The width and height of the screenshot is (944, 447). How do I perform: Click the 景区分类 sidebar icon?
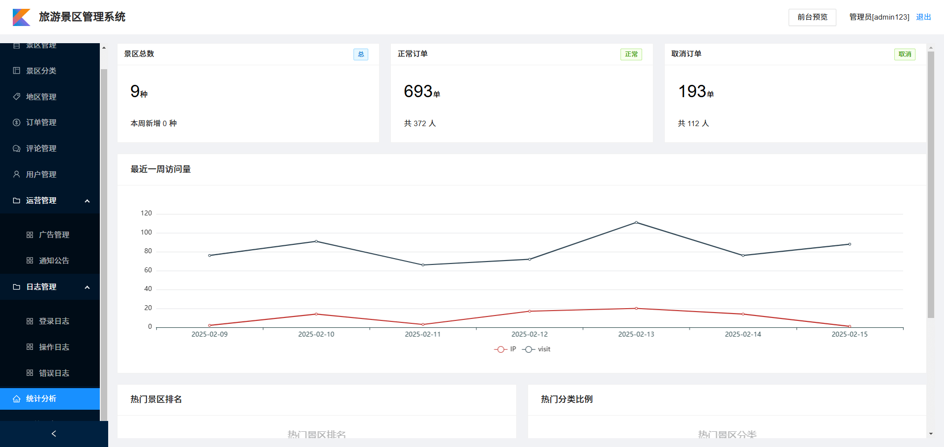coord(16,71)
